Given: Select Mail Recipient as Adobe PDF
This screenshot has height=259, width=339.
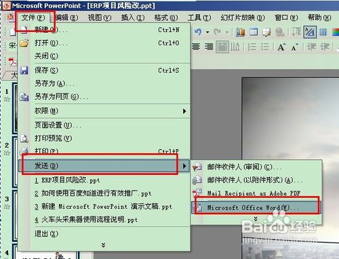Looking at the screenshot, I should [x=256, y=193].
